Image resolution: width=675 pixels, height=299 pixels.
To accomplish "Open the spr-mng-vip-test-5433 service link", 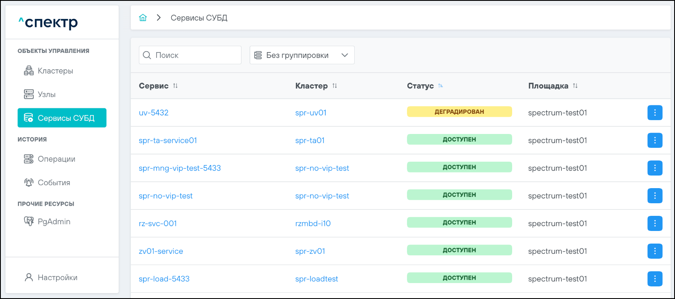I will [x=180, y=168].
